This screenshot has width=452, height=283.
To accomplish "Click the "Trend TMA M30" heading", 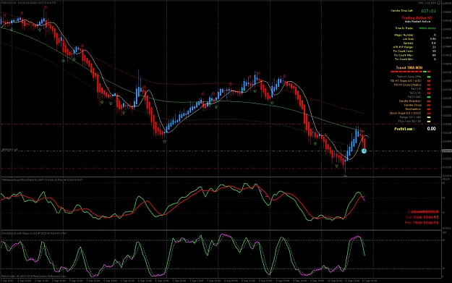I will 409,68.
